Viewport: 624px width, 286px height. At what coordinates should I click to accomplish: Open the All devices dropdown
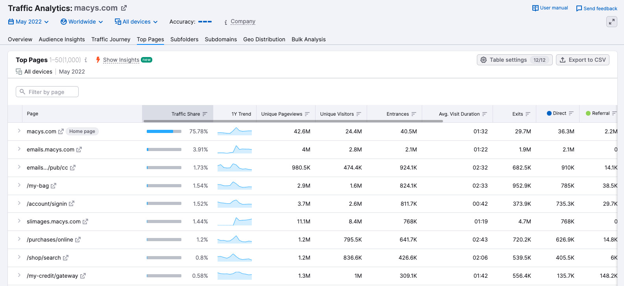coord(136,22)
